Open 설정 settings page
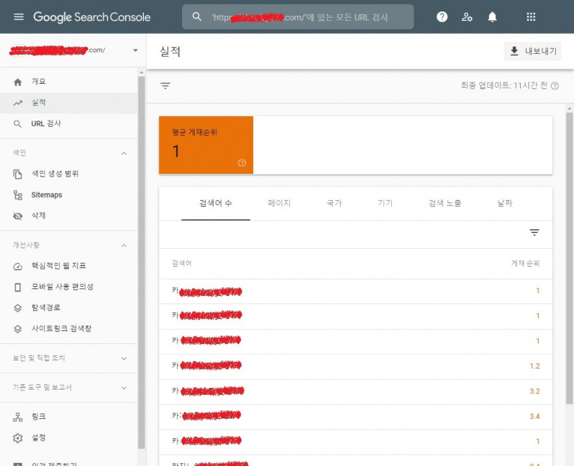The width and height of the screenshot is (574, 466). pyautogui.click(x=69, y=438)
